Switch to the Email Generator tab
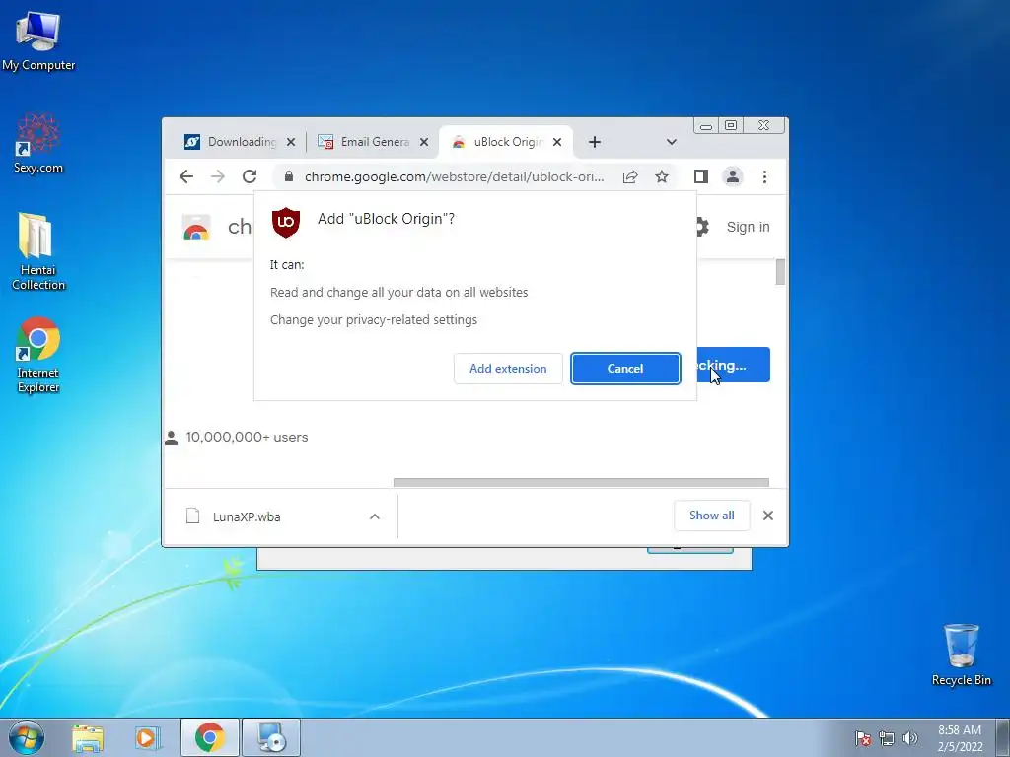The image size is (1010, 757). coord(365,142)
